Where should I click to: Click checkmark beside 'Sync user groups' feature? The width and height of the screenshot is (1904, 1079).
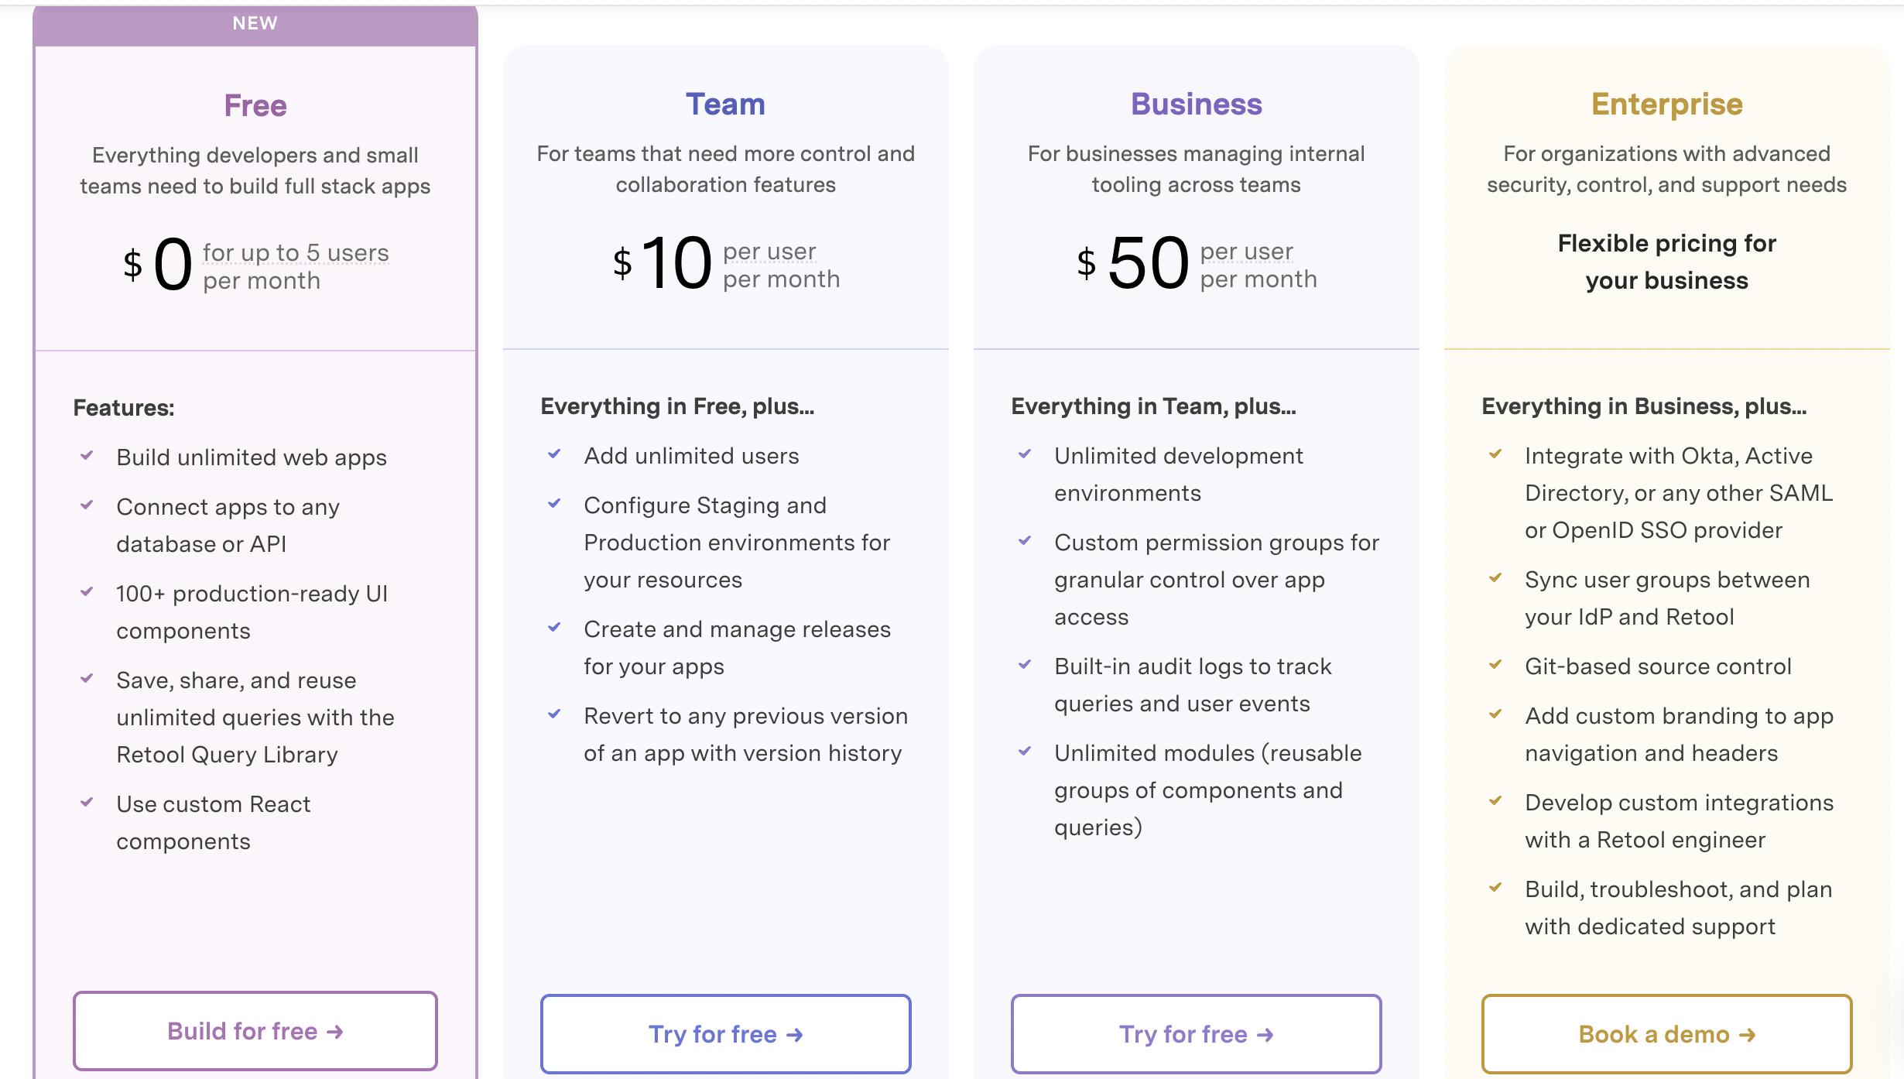click(x=1495, y=578)
